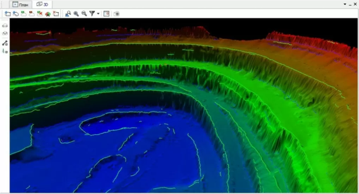
Task: Switch to the 3D tab
Action: 43,4
